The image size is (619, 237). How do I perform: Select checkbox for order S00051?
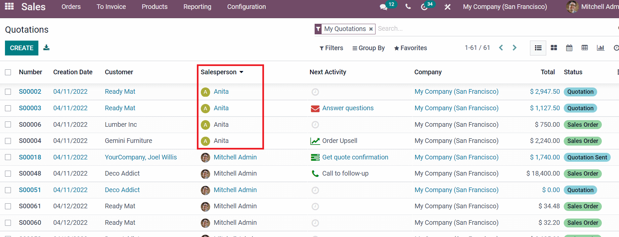click(8, 190)
